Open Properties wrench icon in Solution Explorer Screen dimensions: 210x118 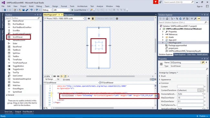[x=195, y=19]
